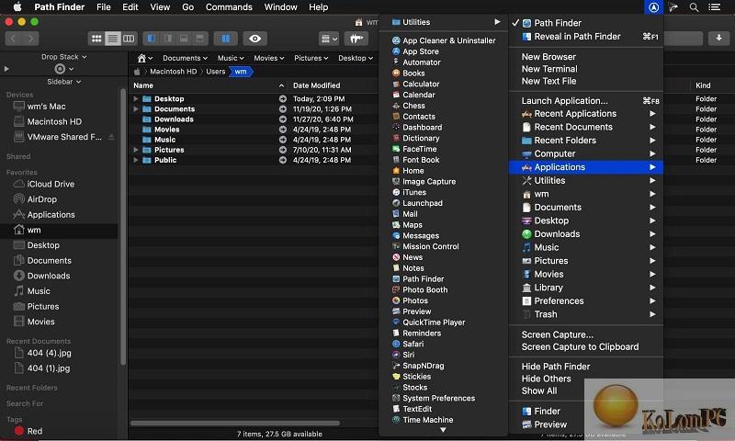Open the Go menu

tap(188, 7)
